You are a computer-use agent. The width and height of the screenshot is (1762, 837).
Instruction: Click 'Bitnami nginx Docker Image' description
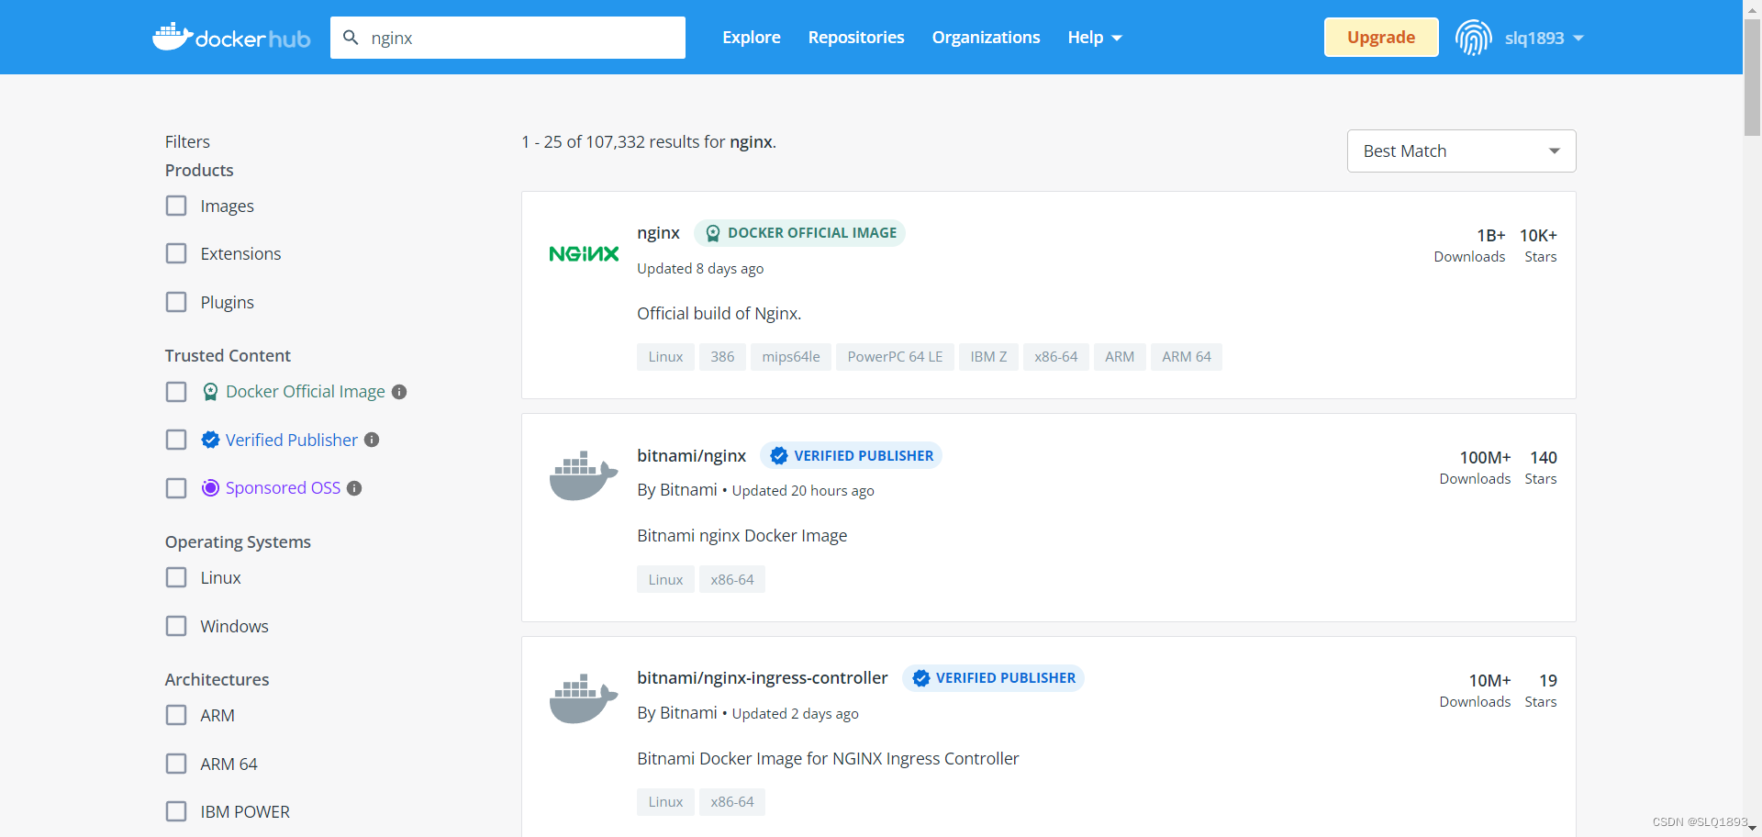pos(742,536)
